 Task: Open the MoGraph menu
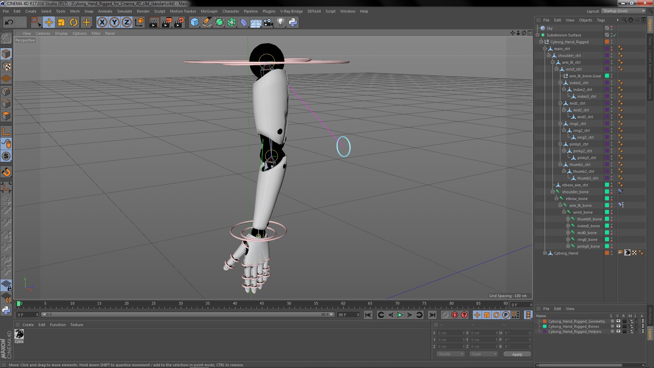pyautogui.click(x=209, y=11)
